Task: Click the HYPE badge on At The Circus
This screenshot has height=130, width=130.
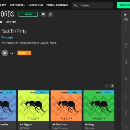Action: (75, 92)
